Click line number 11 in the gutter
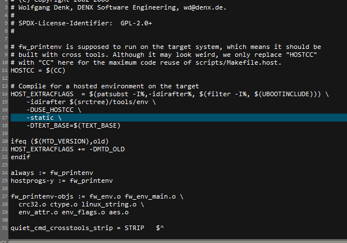Screen dimensions: 347x243 5,70
